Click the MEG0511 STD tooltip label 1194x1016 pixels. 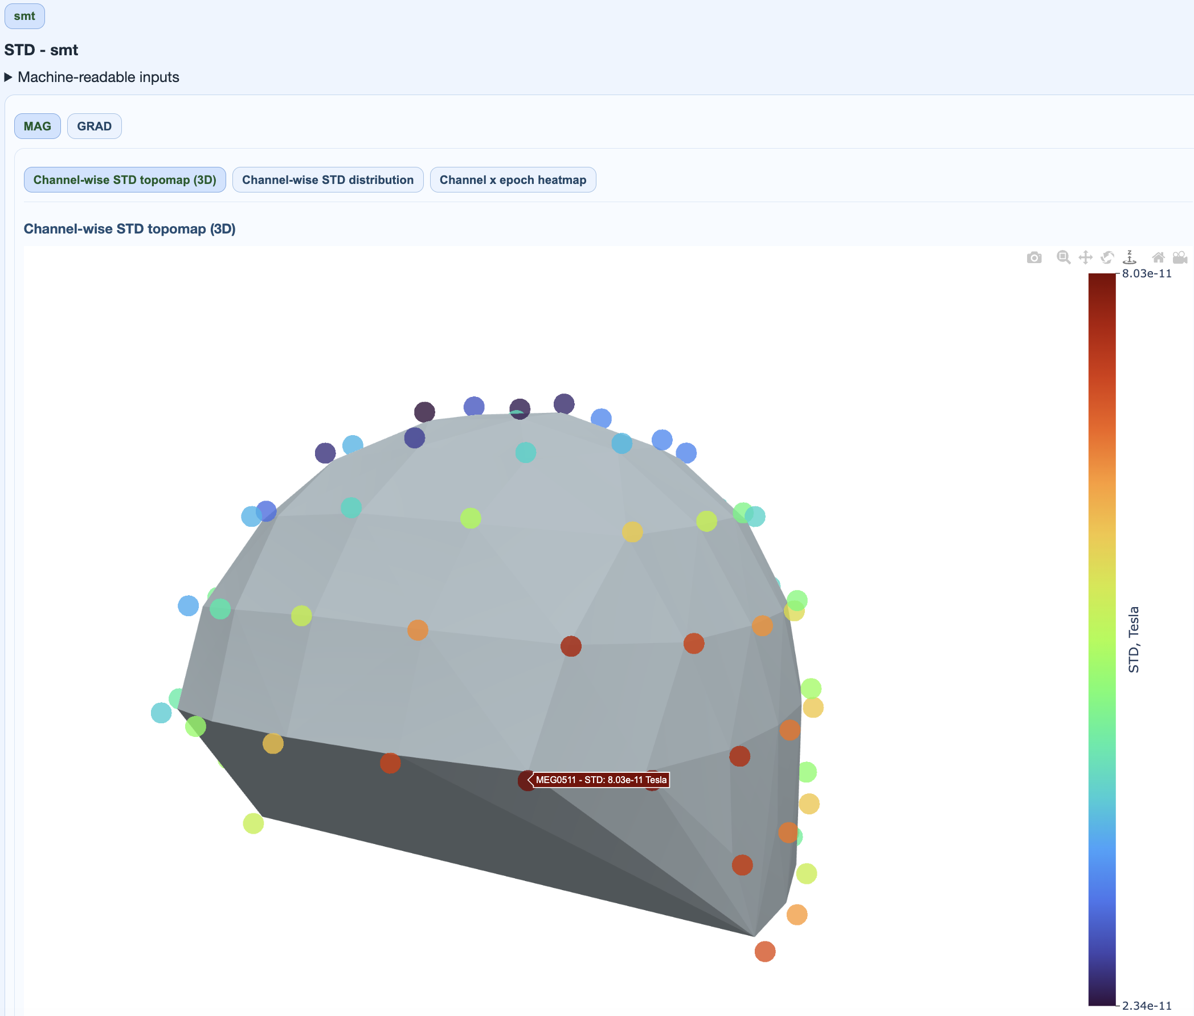pos(601,780)
